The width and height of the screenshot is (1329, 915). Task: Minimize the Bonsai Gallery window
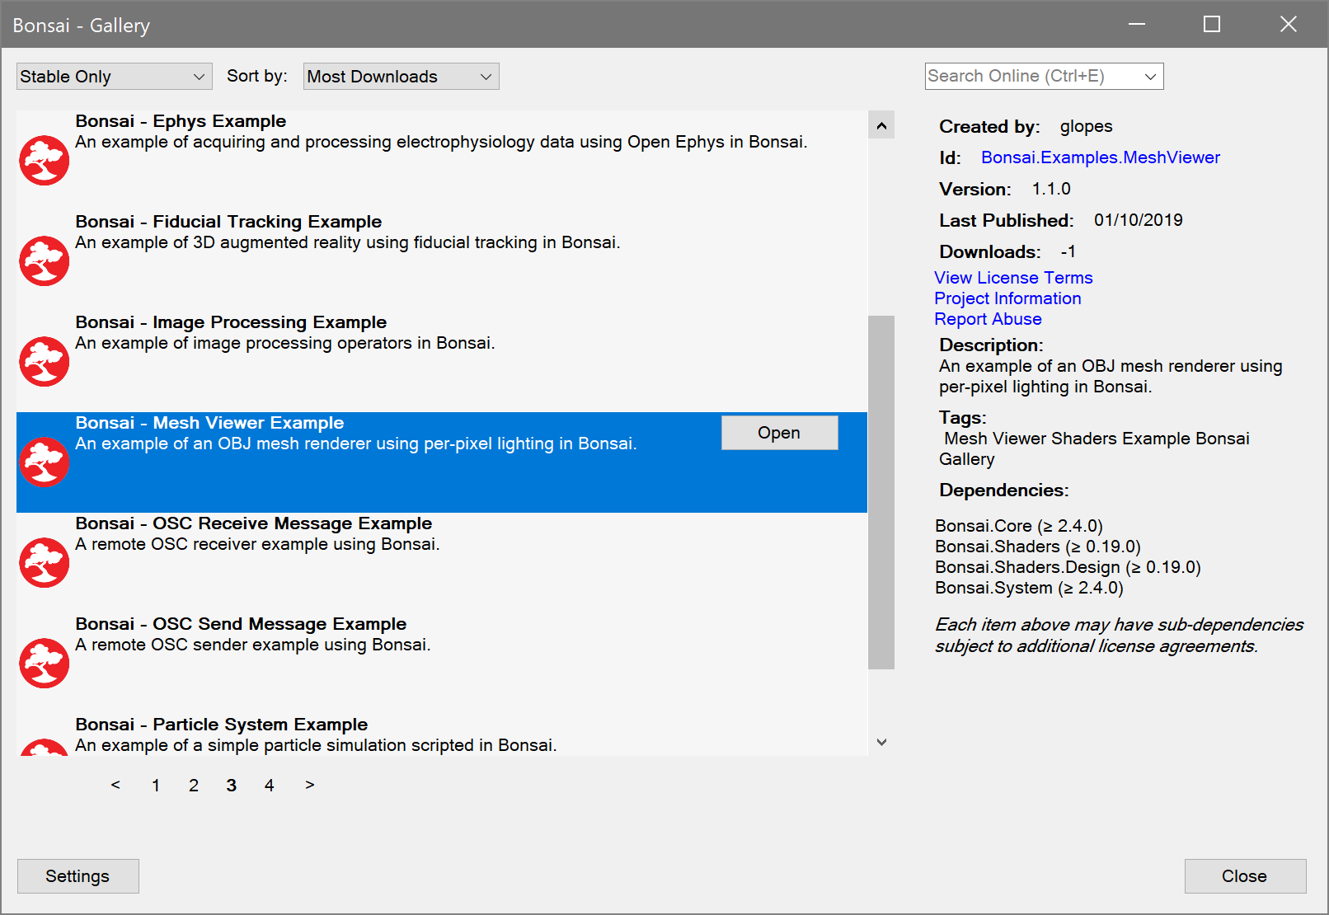(1137, 24)
